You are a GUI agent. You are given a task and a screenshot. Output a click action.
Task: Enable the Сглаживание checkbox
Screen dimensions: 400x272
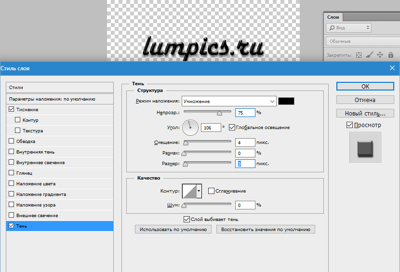pos(211,191)
